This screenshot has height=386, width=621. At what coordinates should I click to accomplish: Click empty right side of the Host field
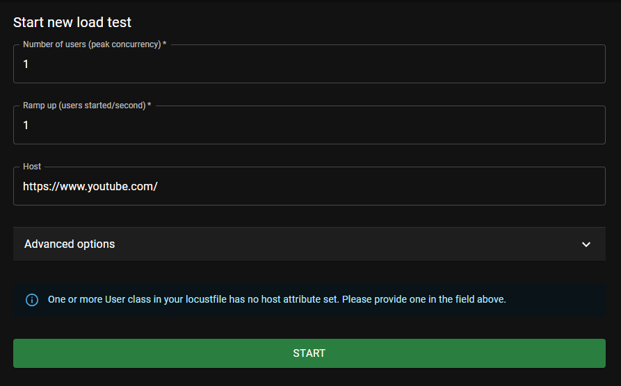tap(487, 186)
